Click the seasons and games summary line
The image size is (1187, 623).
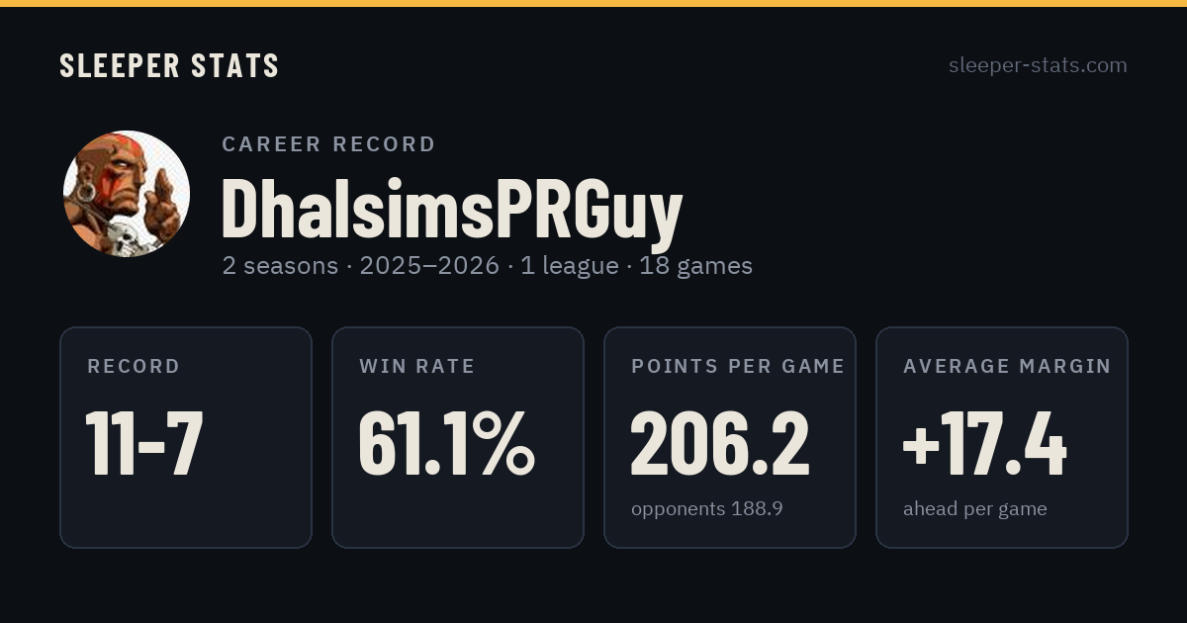(x=488, y=266)
